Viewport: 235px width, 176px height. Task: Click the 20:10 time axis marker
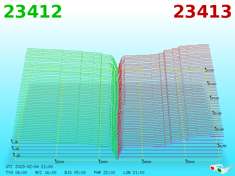(212, 84)
